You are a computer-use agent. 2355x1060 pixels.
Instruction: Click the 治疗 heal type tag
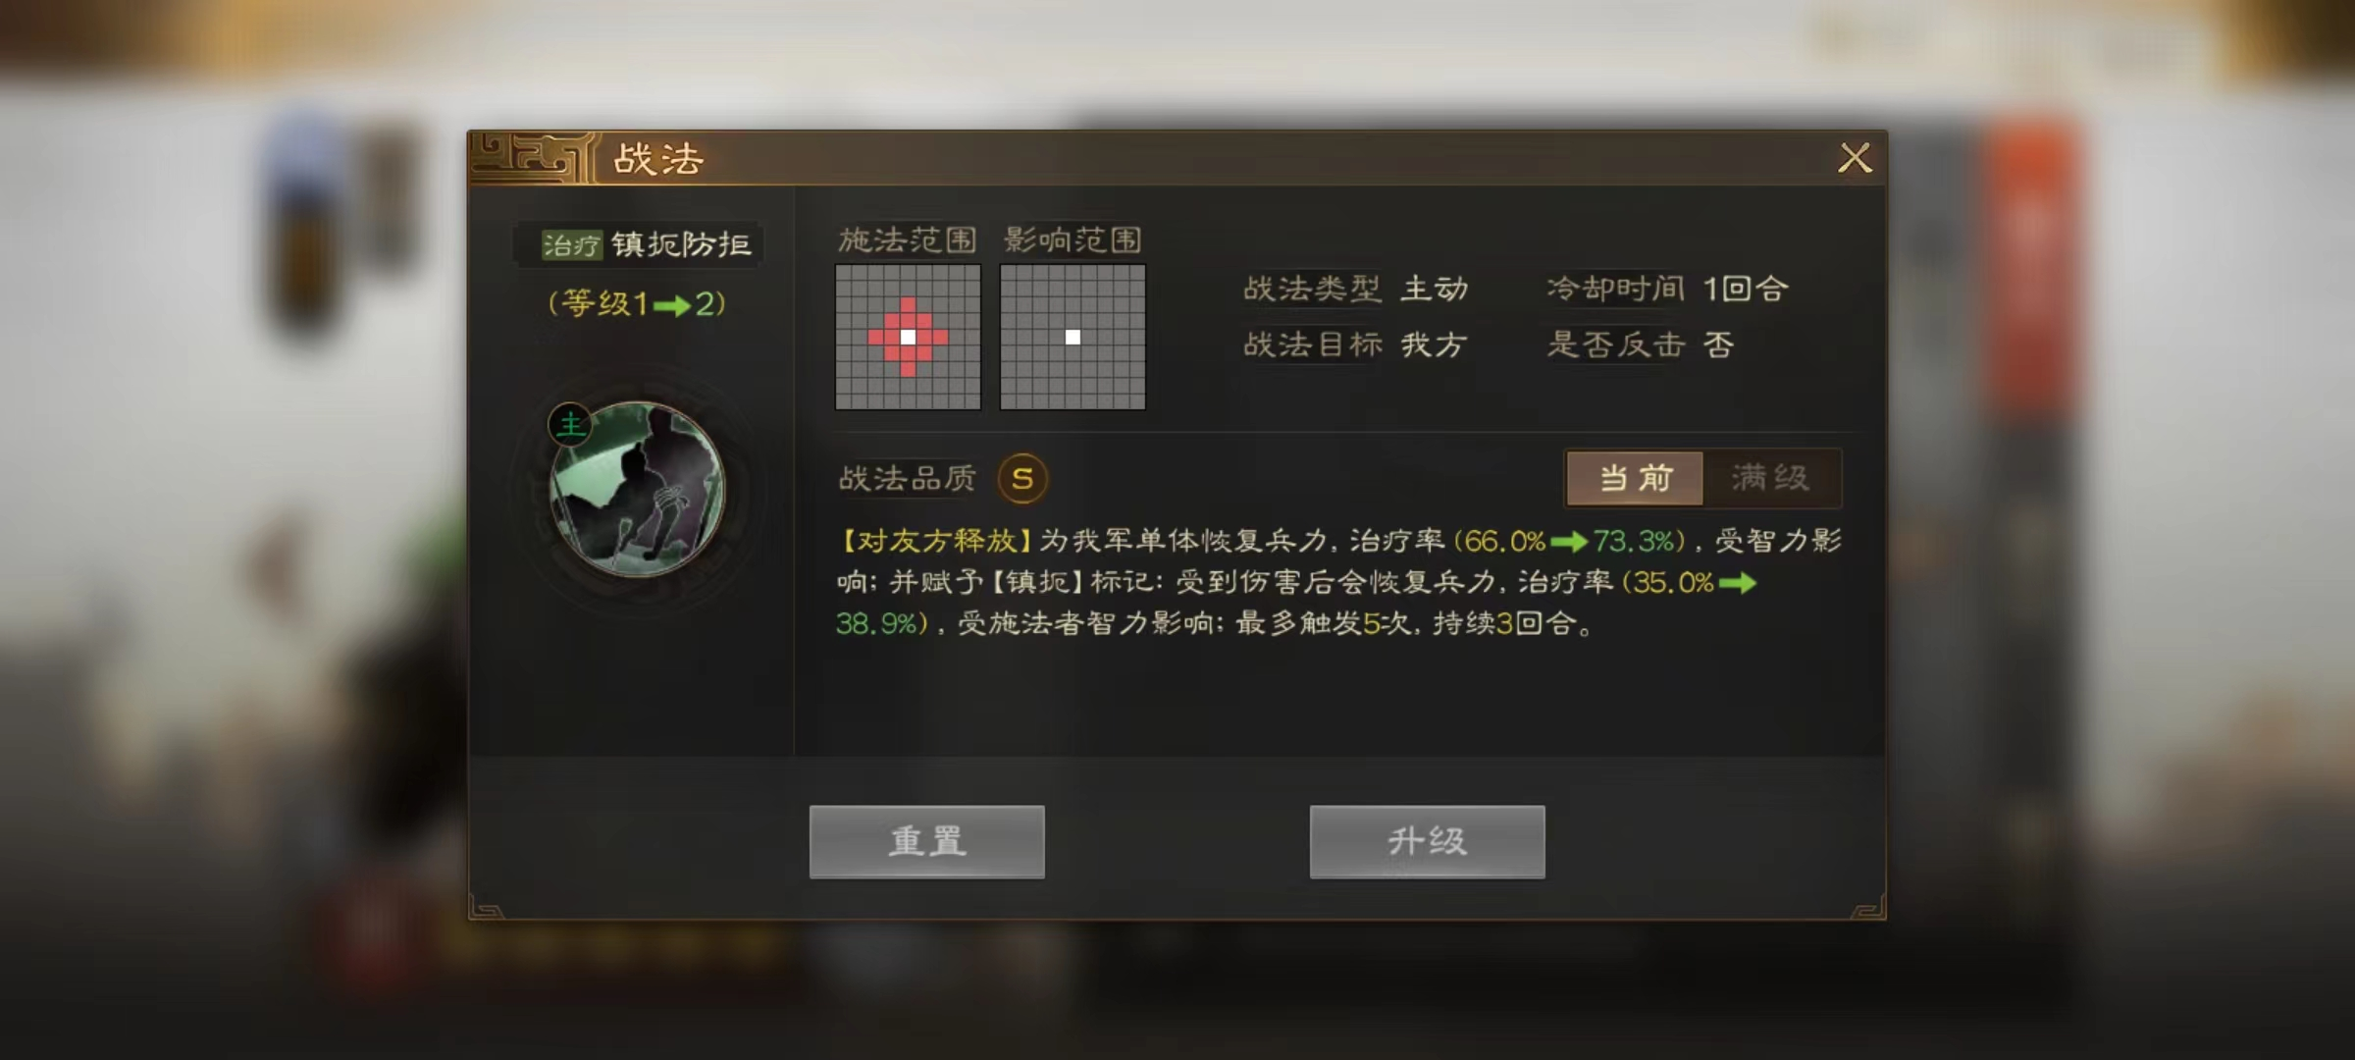click(571, 244)
